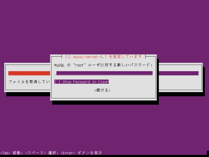Viewport: 209px width, 157px height.
Task: Click the [!] priority marker in dialog title
Action: coord(68,57)
